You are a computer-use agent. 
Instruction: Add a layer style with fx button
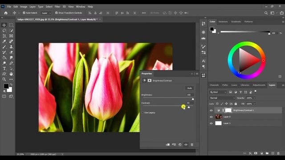(x=250, y=153)
